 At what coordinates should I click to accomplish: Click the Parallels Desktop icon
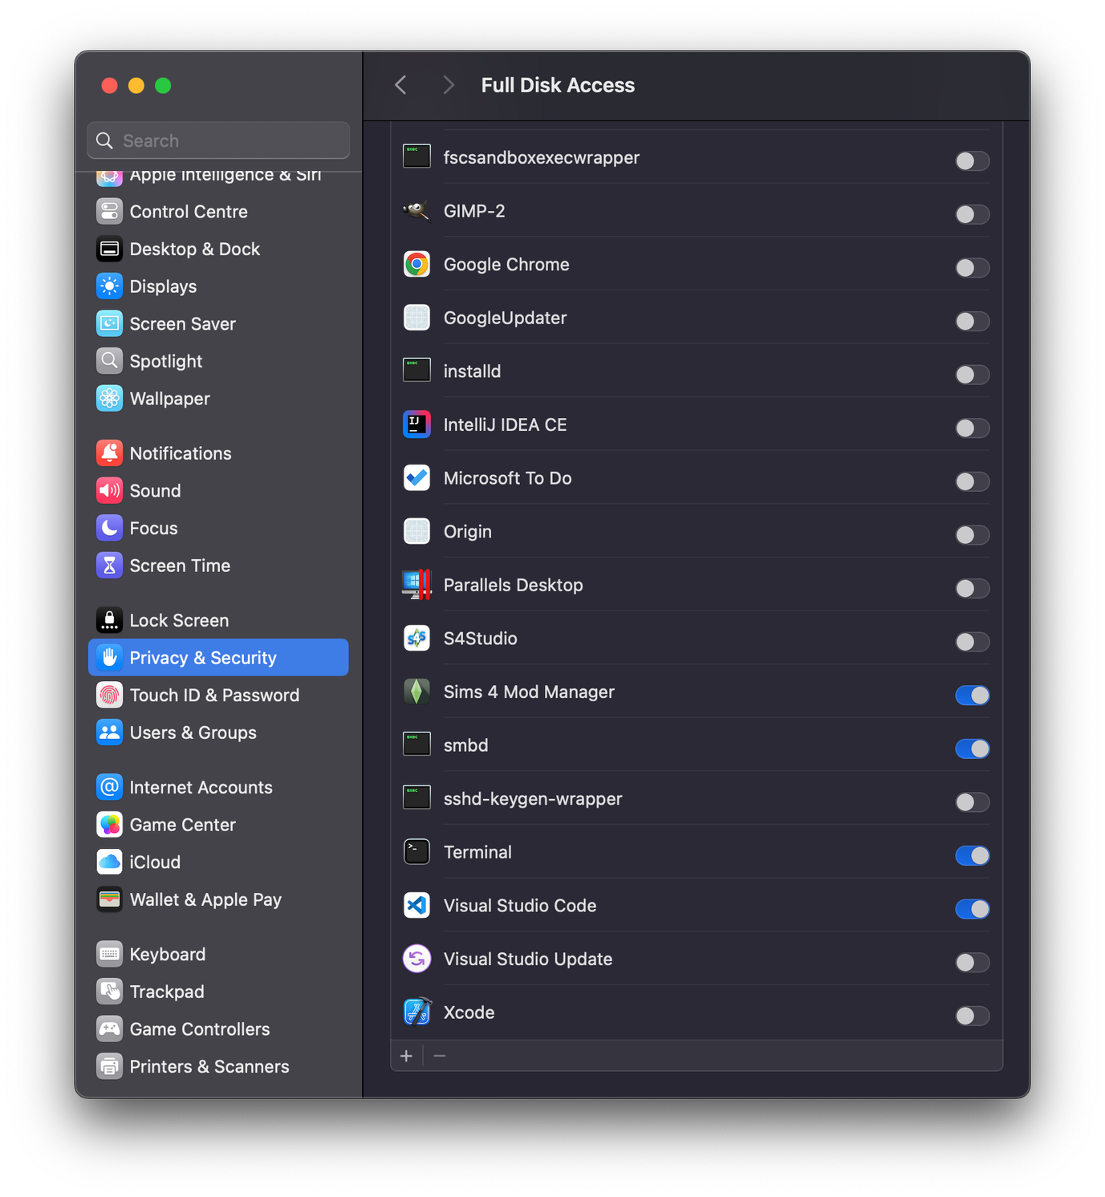pyautogui.click(x=416, y=585)
